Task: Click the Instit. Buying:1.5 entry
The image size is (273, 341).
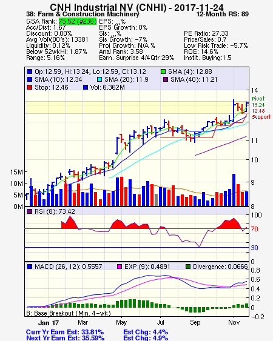Action: pyautogui.click(x=207, y=58)
